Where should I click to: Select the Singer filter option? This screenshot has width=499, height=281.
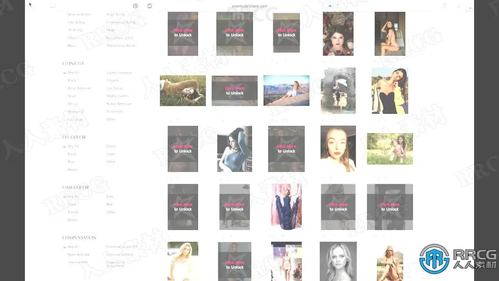(x=111, y=30)
